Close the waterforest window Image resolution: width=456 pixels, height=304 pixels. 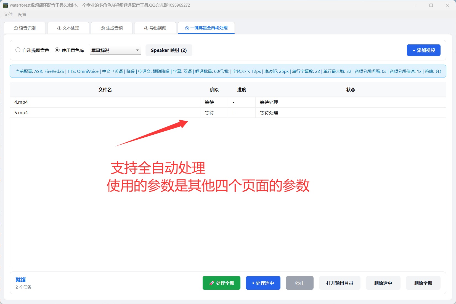tap(447, 5)
